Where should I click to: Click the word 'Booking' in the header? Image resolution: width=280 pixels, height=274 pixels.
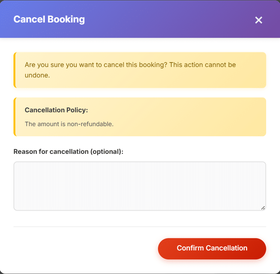[66, 19]
